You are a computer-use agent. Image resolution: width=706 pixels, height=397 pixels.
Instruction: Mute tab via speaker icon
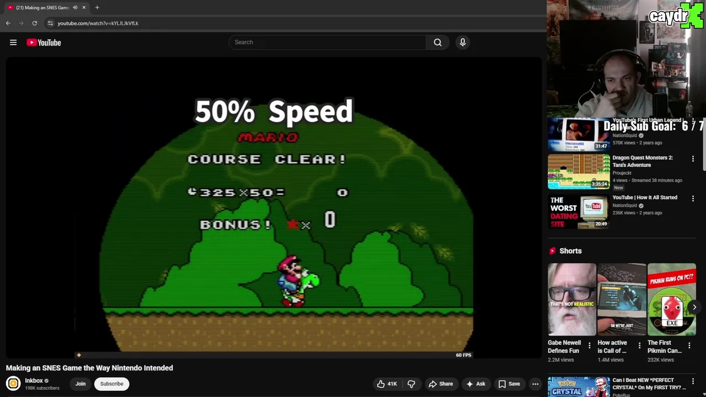tap(75, 8)
